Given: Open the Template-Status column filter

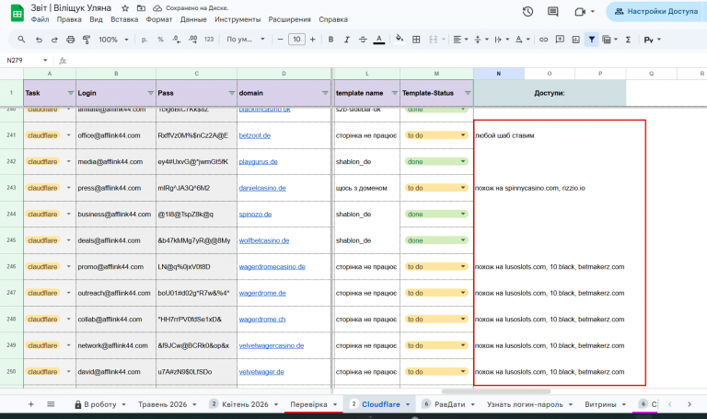Looking at the screenshot, I should point(468,93).
